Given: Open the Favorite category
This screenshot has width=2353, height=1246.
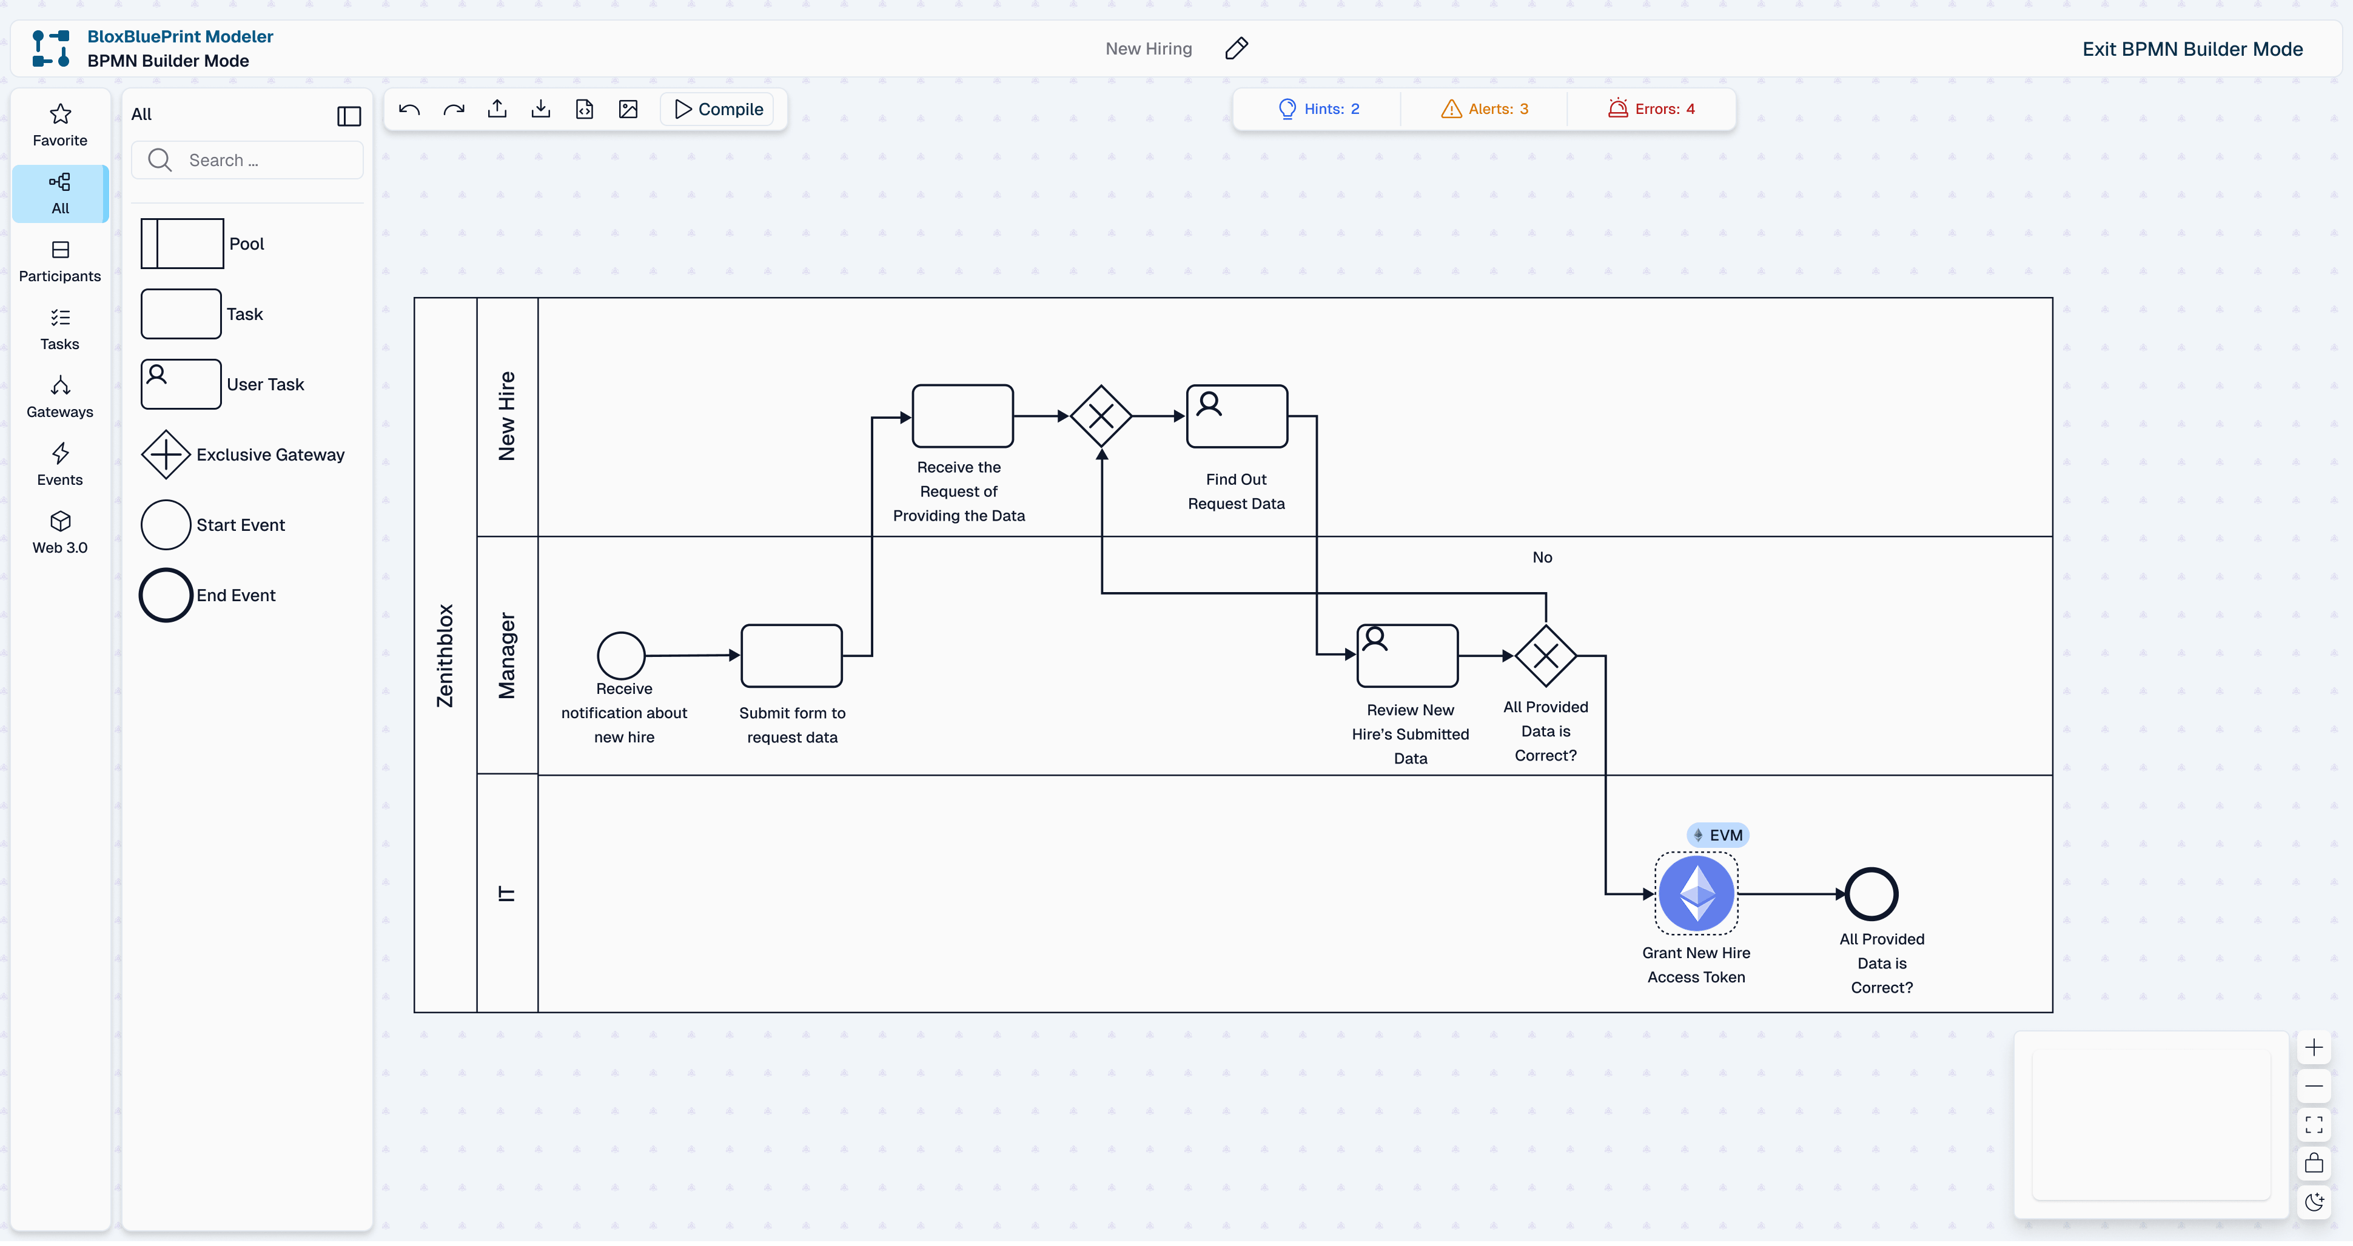Looking at the screenshot, I should [x=60, y=126].
